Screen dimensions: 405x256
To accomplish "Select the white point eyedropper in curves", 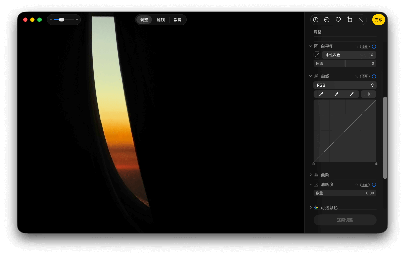I will point(352,94).
